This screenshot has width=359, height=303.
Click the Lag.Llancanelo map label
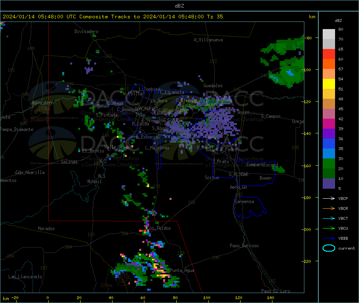click(25, 277)
